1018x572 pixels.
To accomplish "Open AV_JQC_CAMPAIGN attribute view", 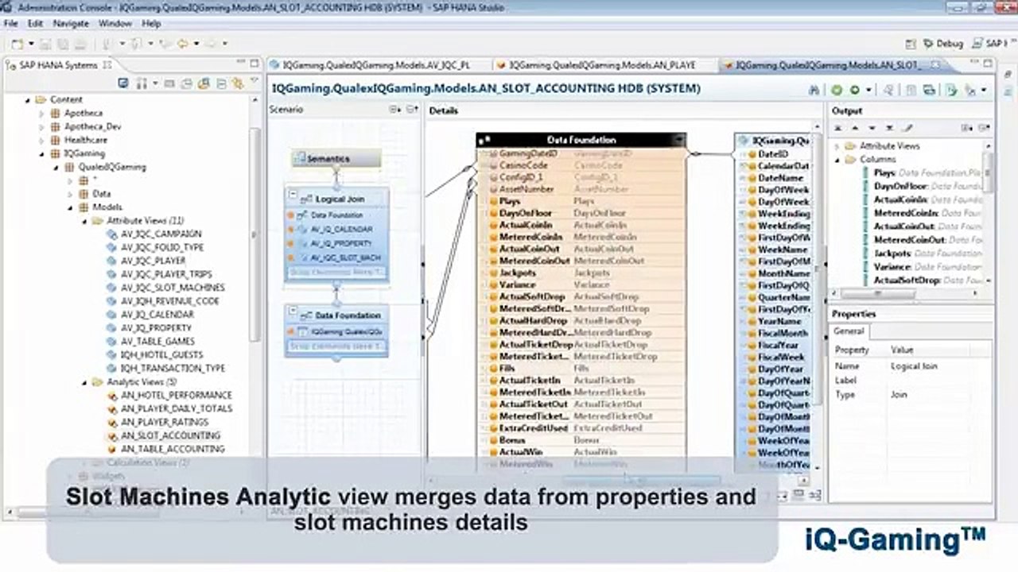I will [161, 234].
